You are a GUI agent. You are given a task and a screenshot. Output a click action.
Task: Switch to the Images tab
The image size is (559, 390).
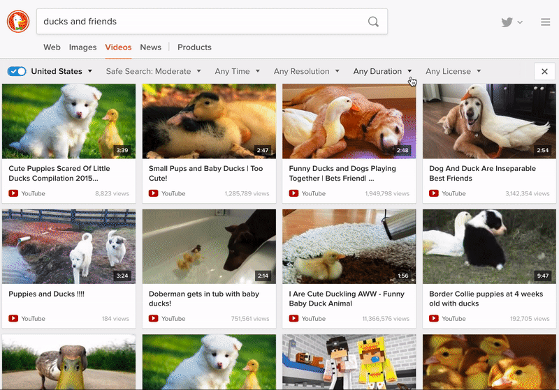tap(82, 47)
